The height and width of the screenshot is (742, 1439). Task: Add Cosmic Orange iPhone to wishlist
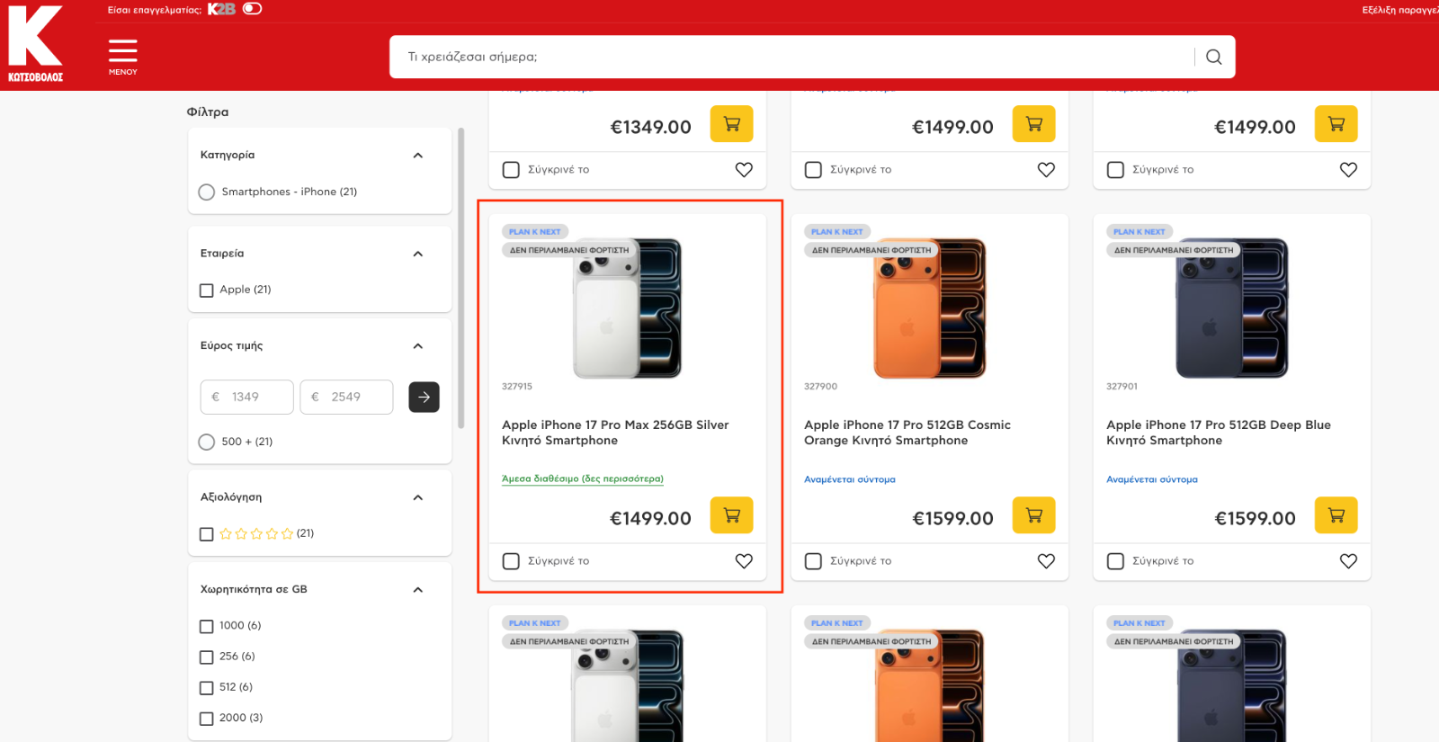(x=1046, y=561)
